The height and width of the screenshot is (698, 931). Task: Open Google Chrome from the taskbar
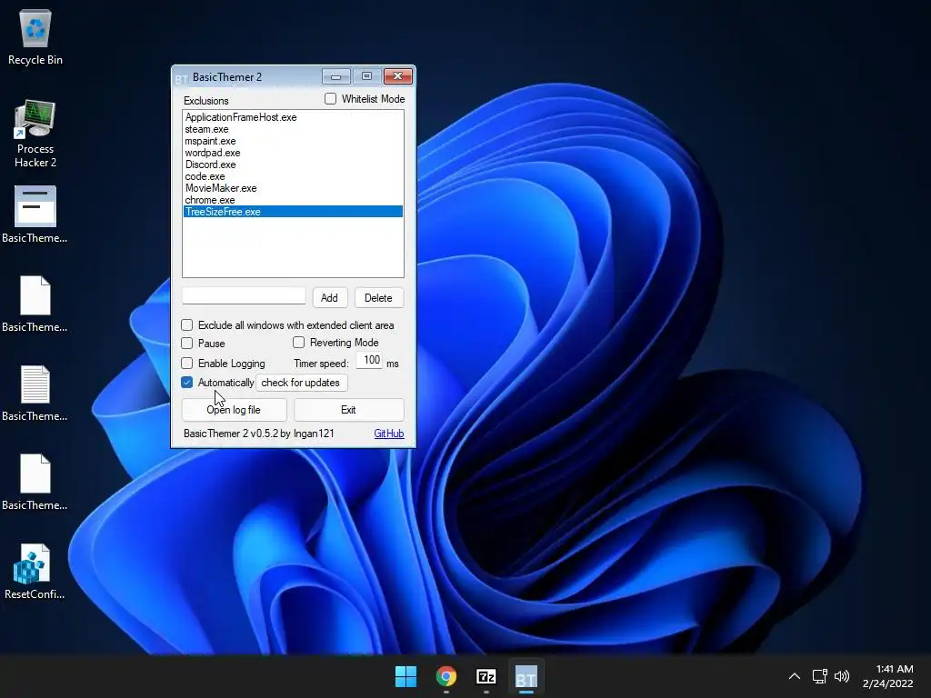click(x=445, y=676)
